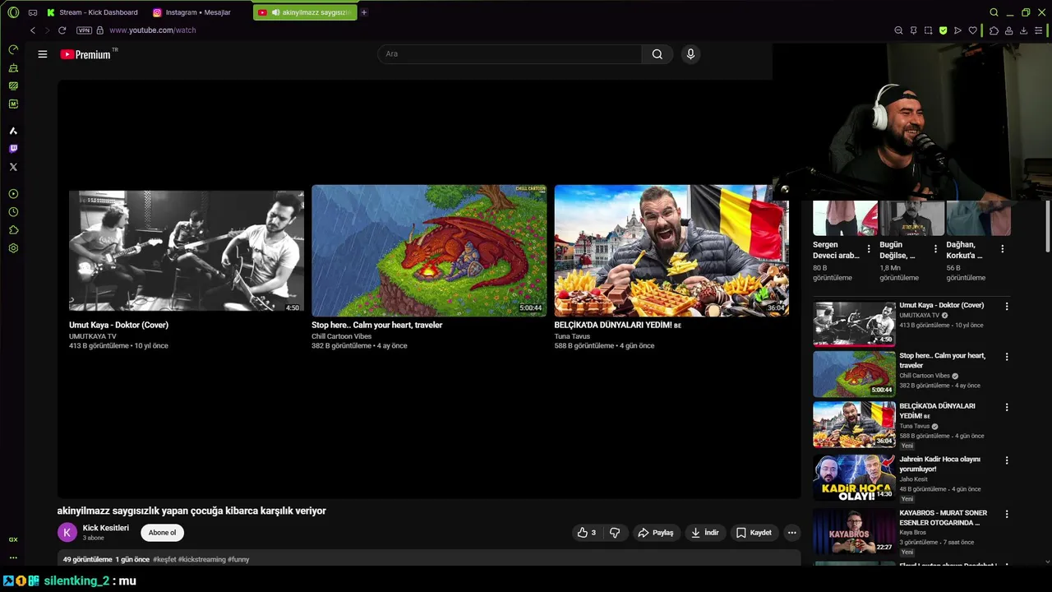Click the Ara search field
The image size is (1052, 592).
[x=510, y=54]
